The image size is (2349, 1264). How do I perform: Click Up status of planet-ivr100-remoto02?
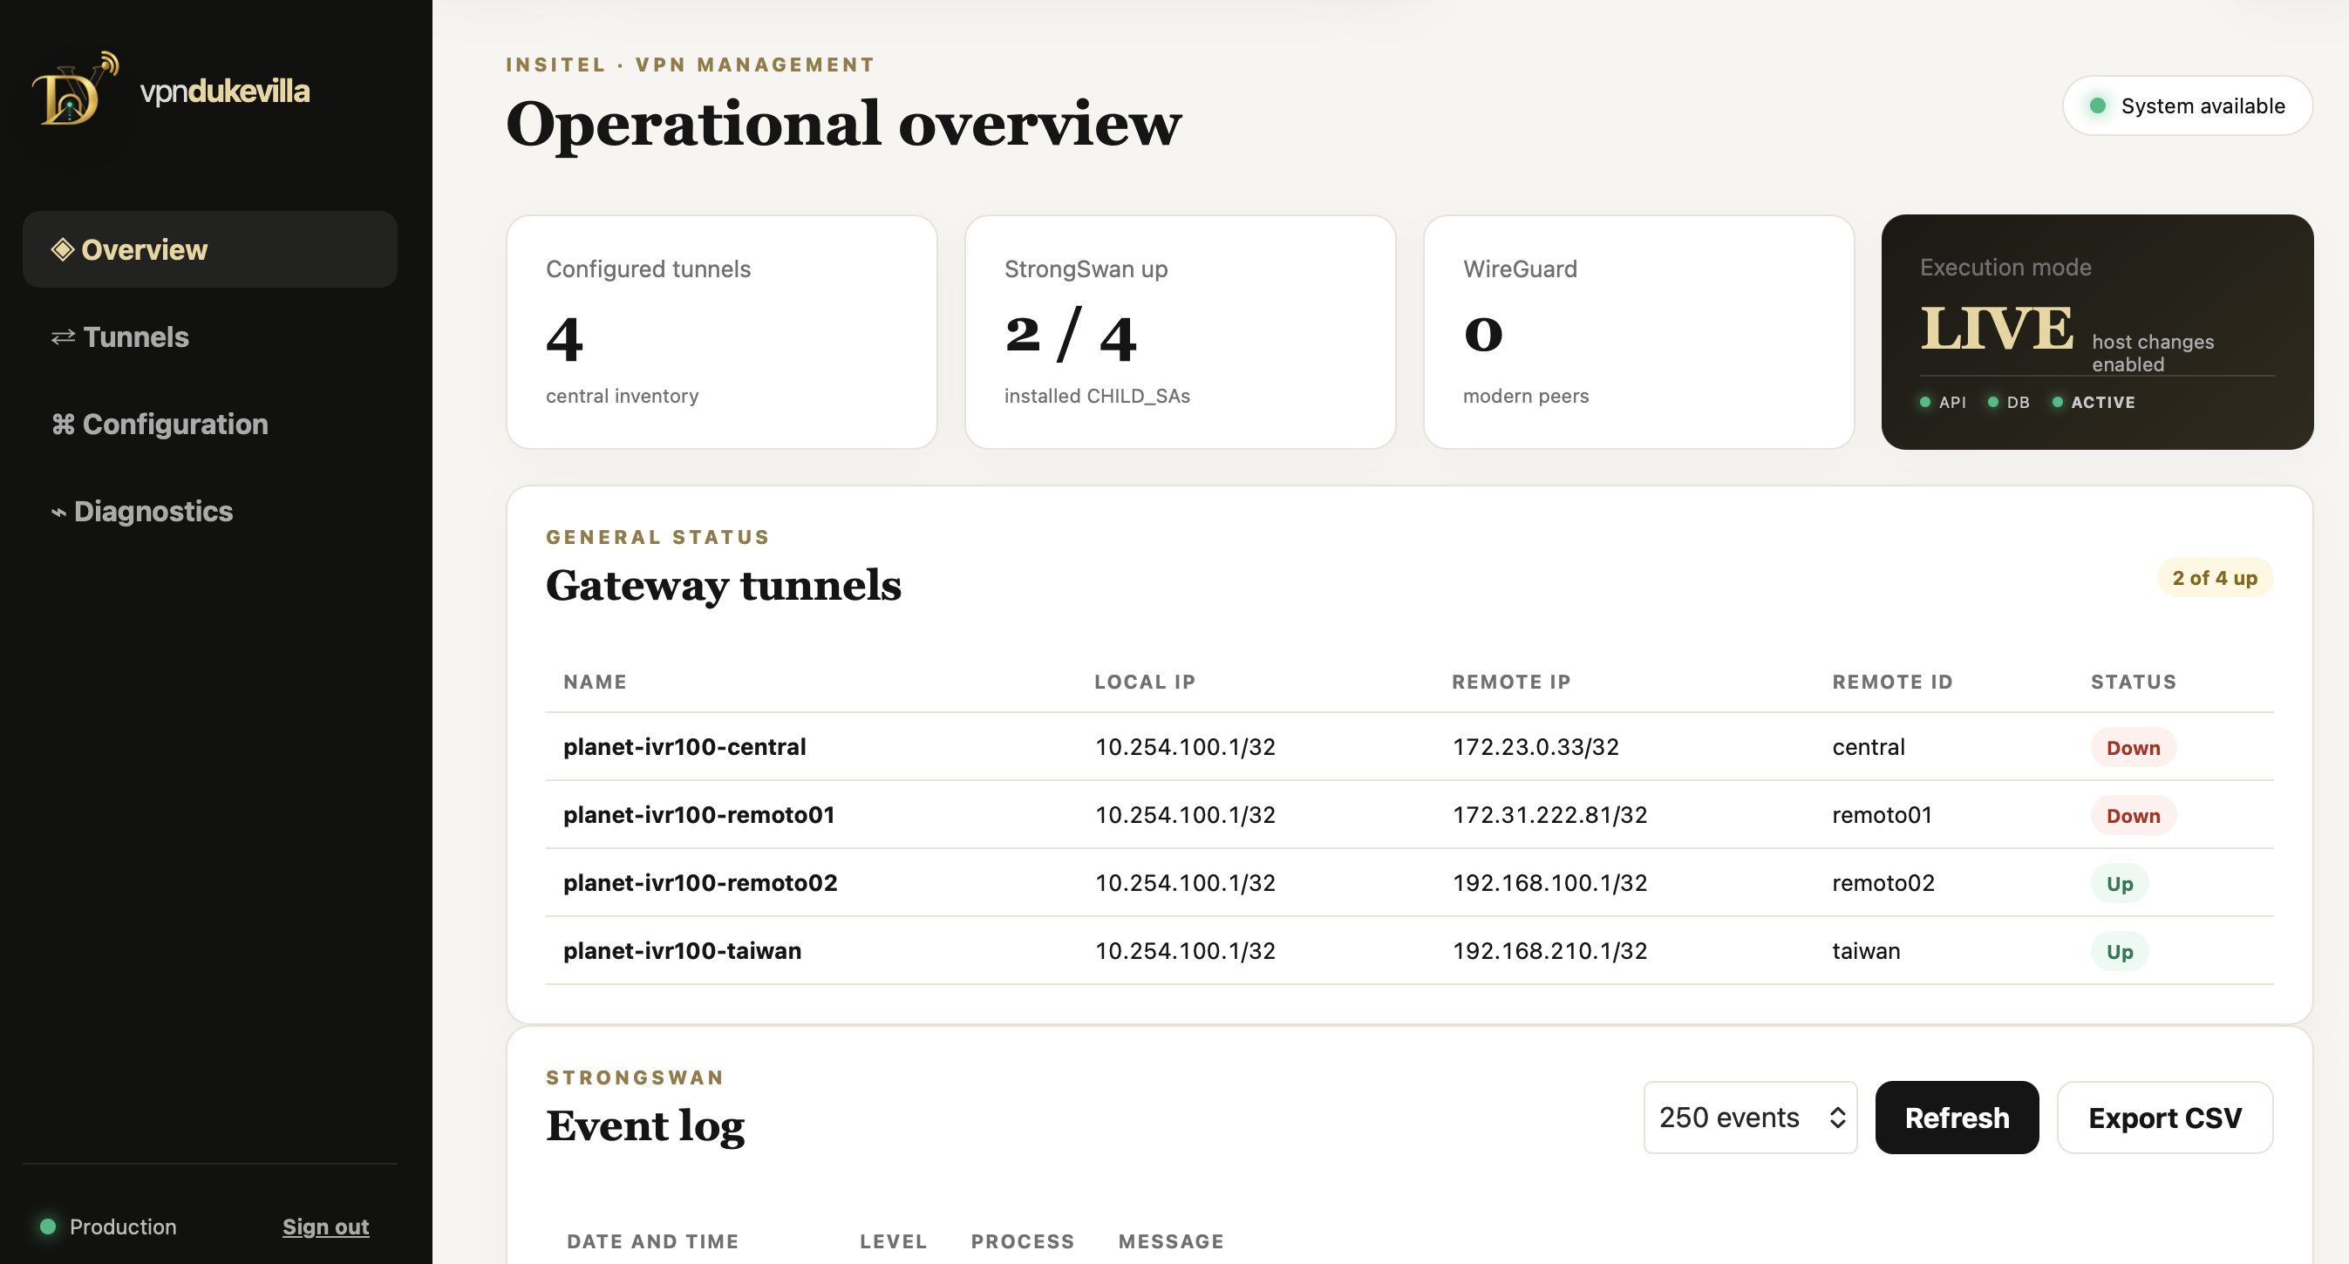[2119, 883]
